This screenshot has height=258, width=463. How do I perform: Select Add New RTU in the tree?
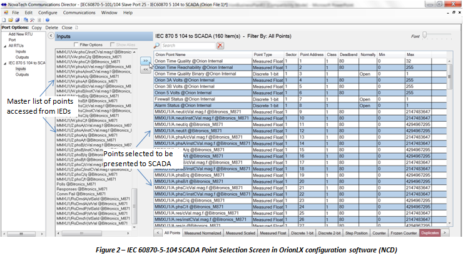pos(21,34)
